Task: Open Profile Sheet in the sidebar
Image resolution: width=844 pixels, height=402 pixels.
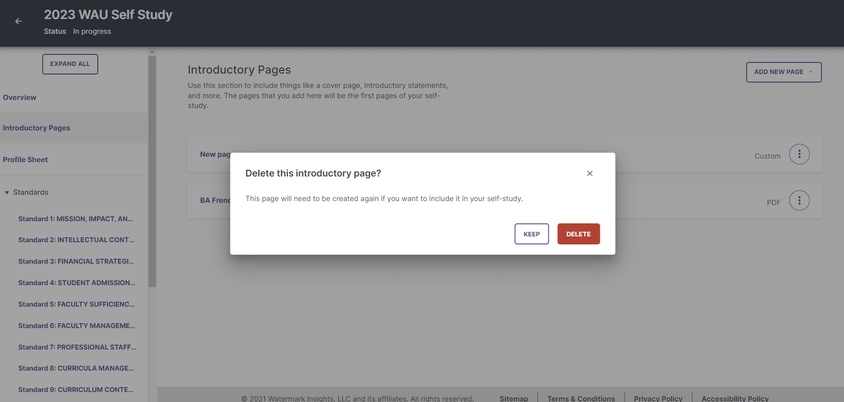Action: (x=25, y=159)
